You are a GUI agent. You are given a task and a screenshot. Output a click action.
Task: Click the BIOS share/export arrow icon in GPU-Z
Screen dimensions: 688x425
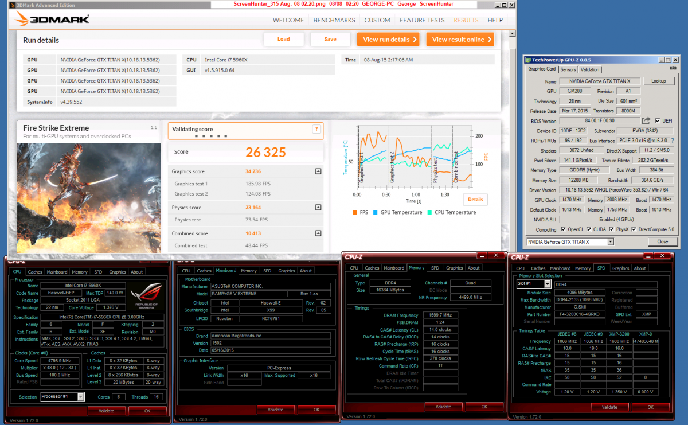(646, 120)
